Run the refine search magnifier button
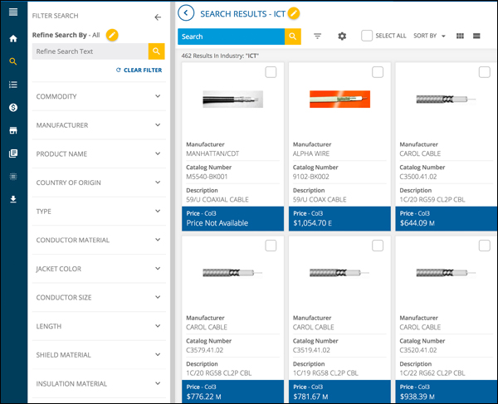Viewport: 498px width, 404px height. coord(156,51)
